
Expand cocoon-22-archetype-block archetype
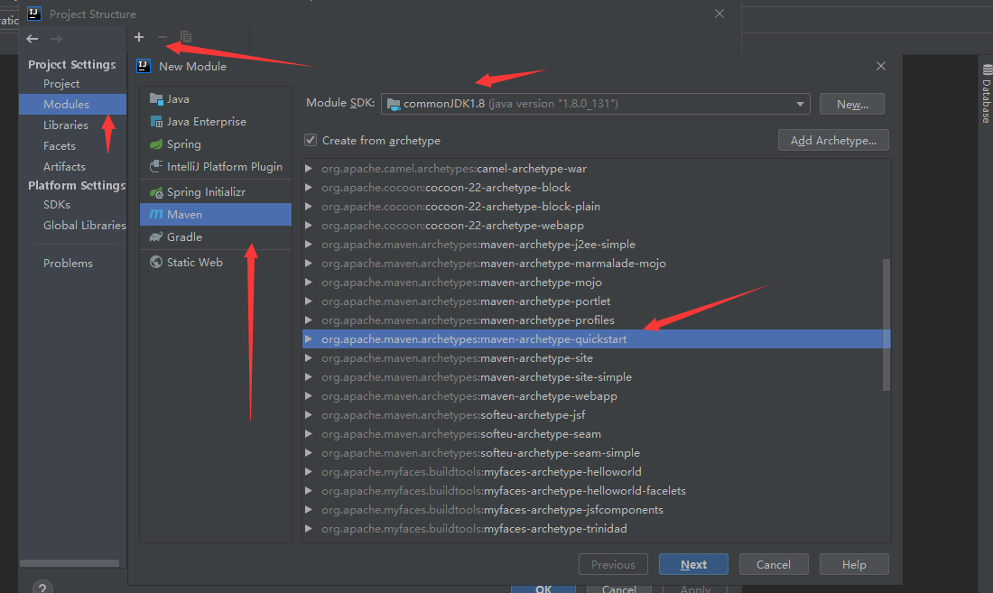309,188
